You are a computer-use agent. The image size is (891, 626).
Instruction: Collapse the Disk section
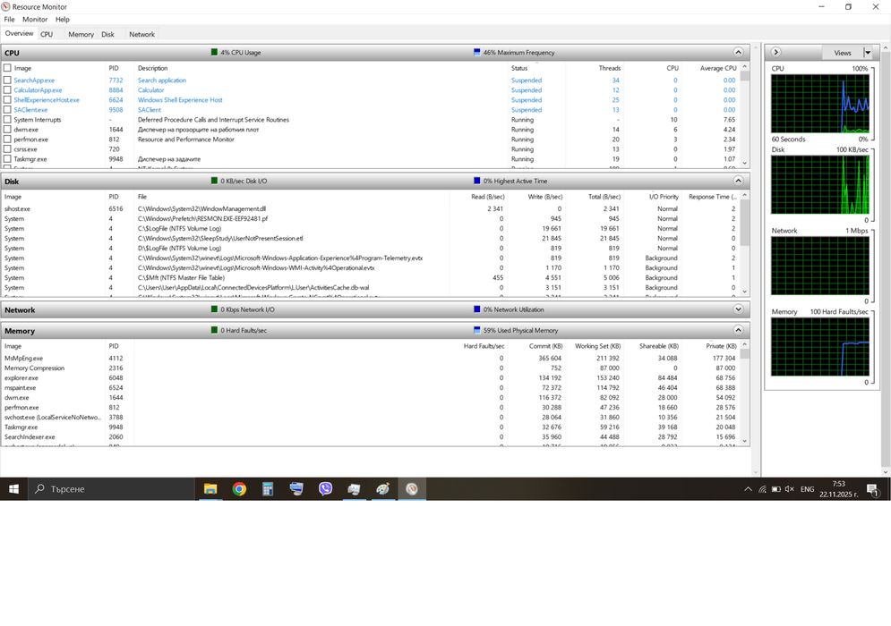pos(738,181)
